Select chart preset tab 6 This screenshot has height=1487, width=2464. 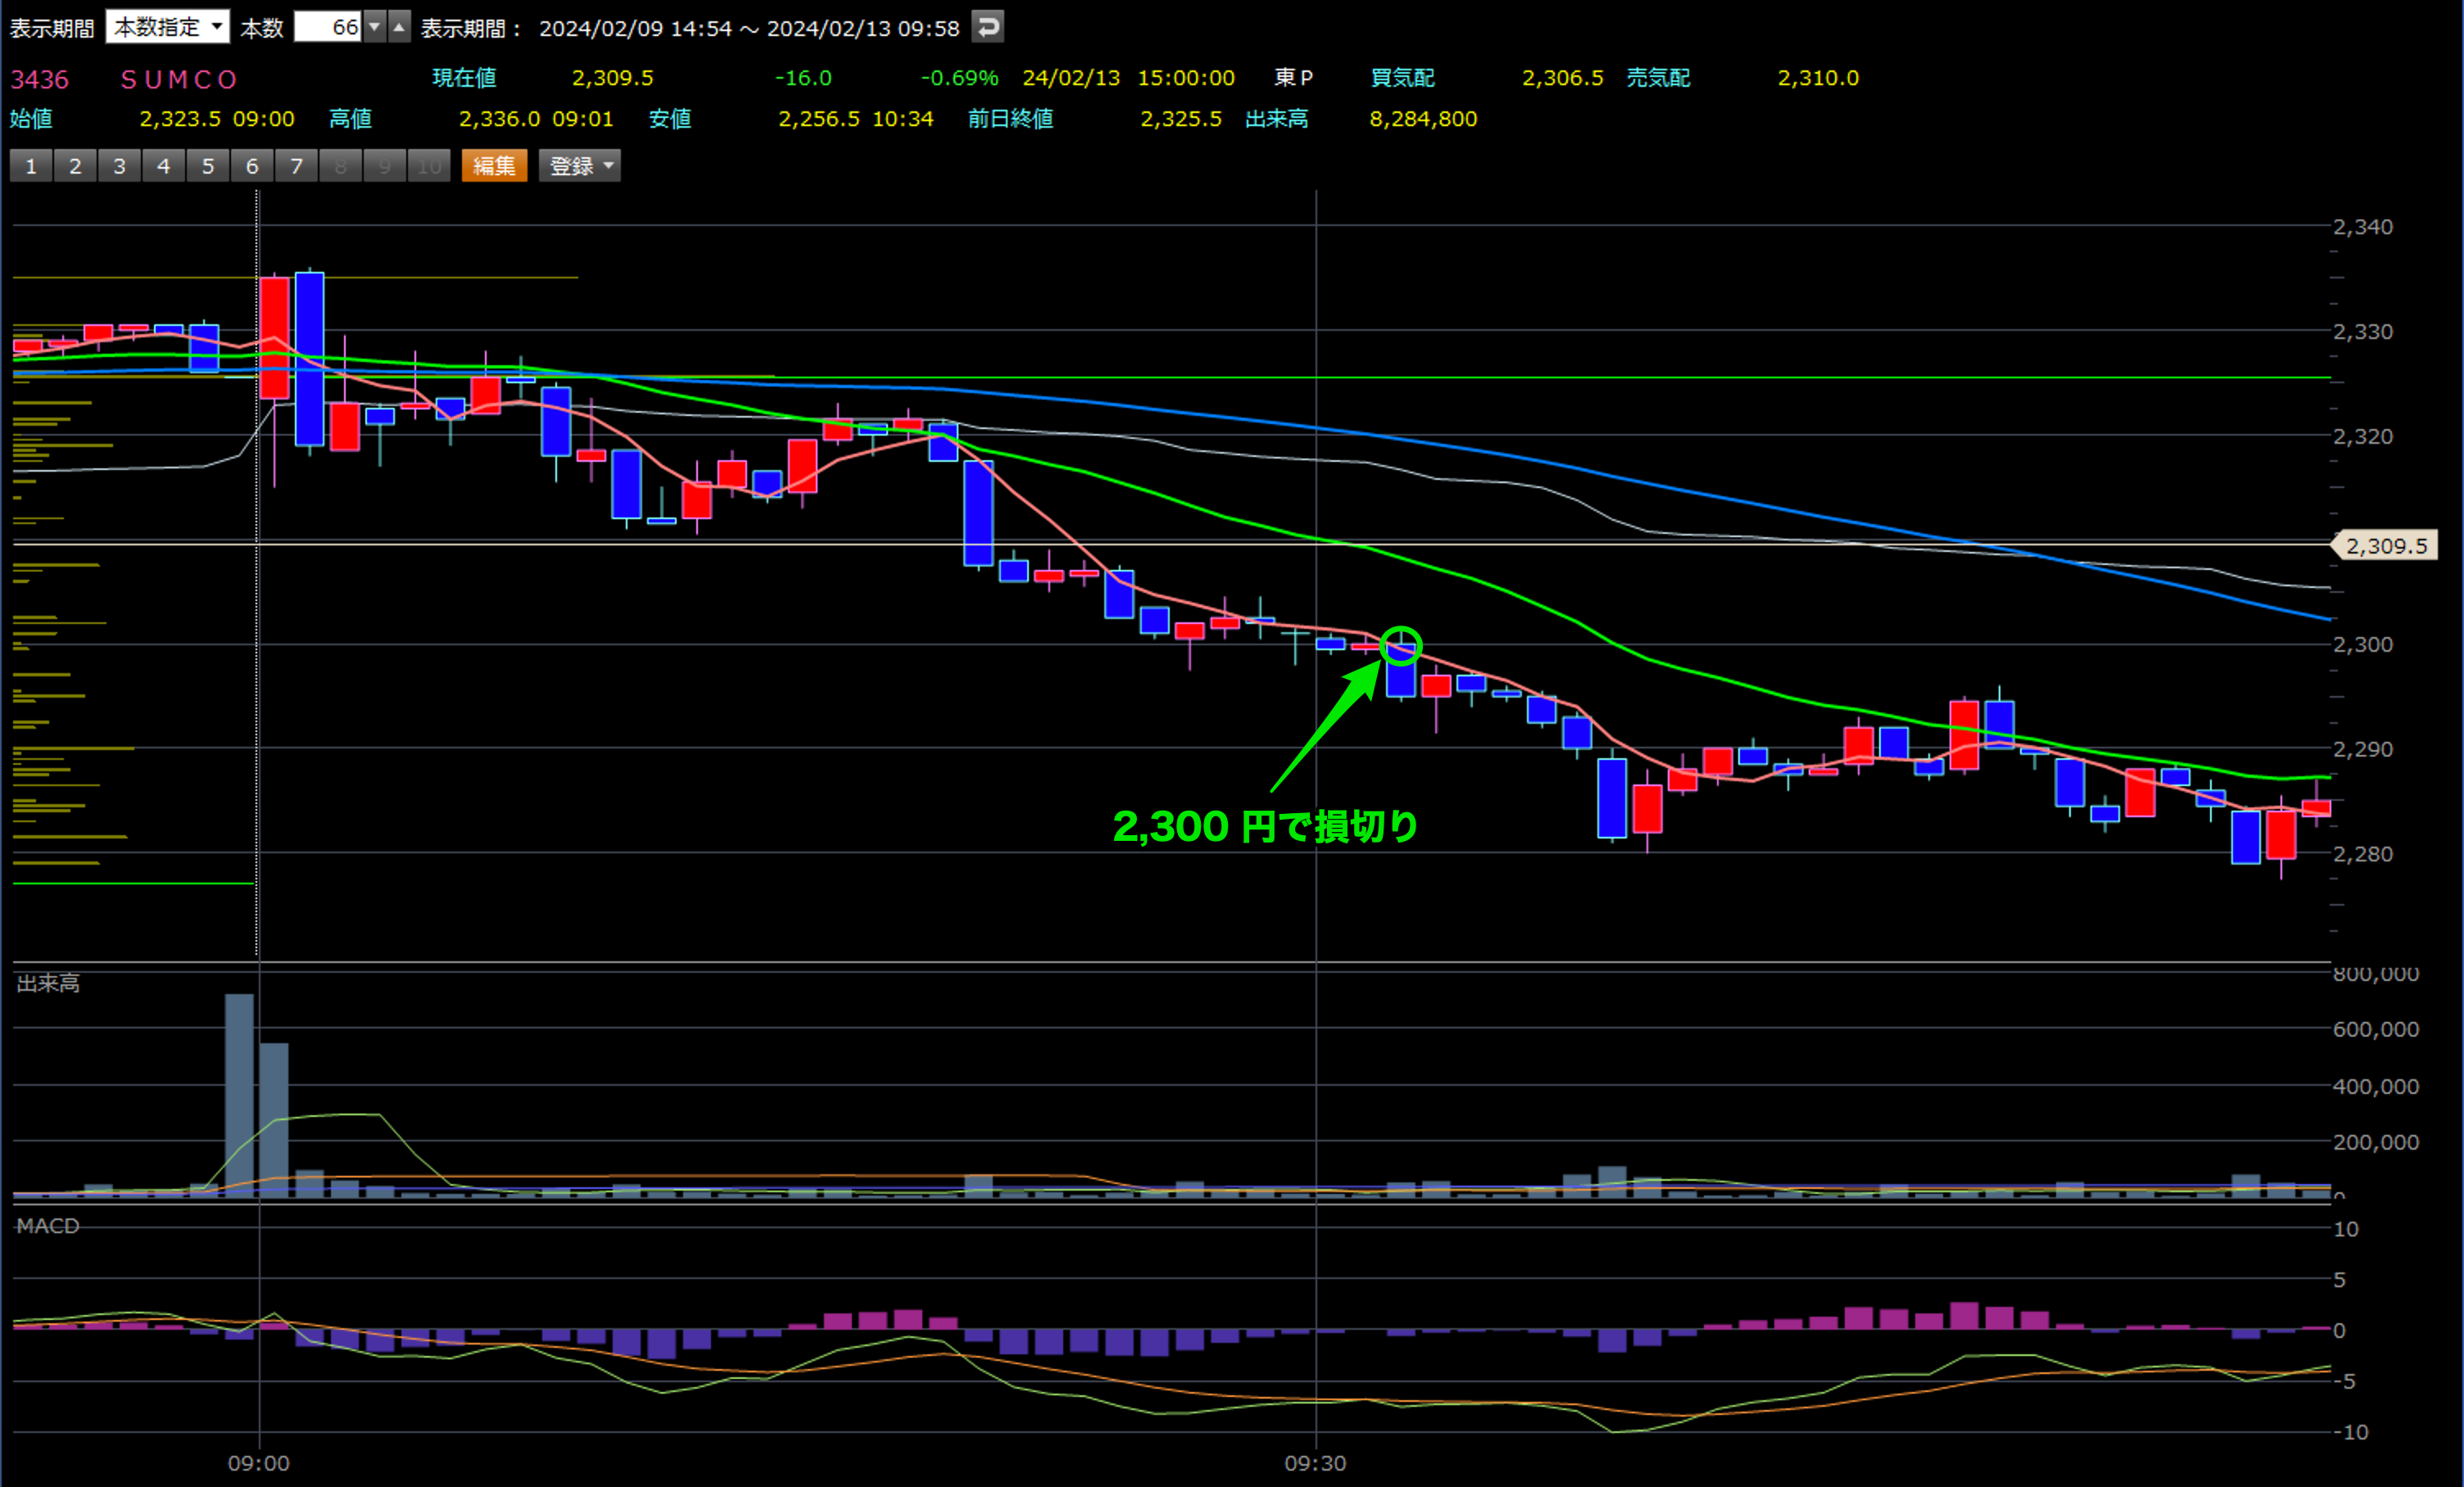click(x=252, y=166)
